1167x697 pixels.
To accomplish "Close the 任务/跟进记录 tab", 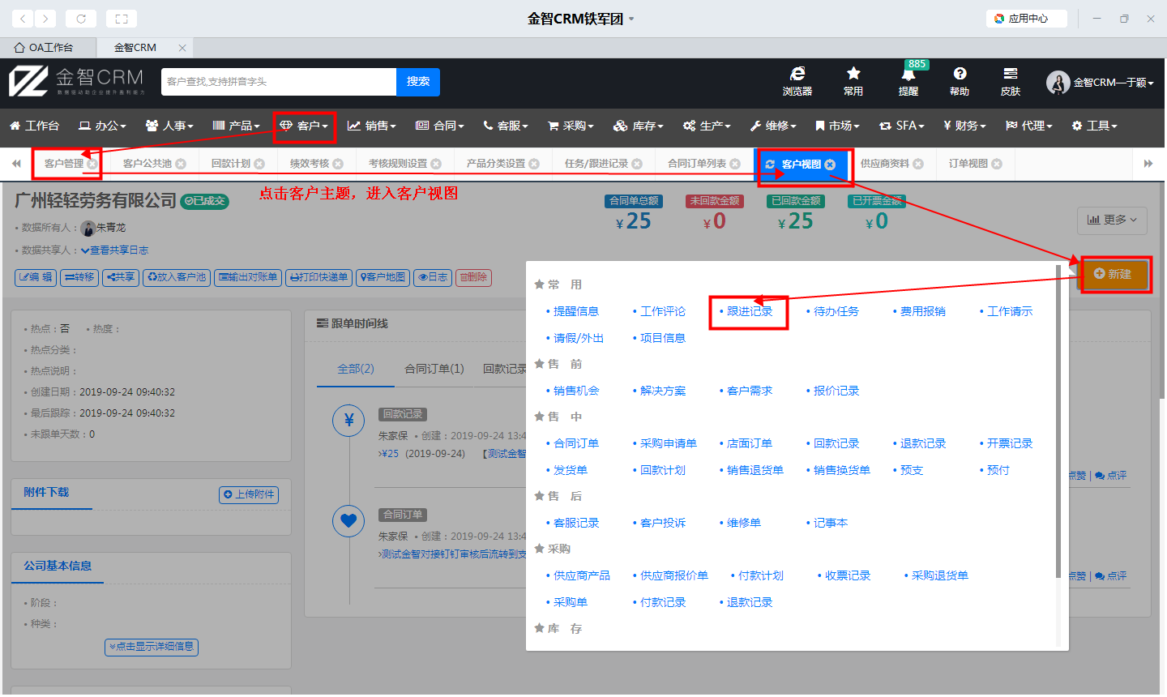I will tap(637, 164).
